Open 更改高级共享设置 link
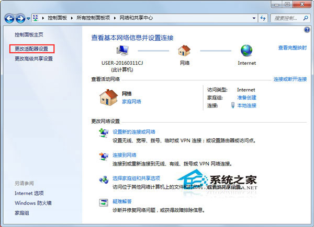314x227 pixels. (33, 59)
